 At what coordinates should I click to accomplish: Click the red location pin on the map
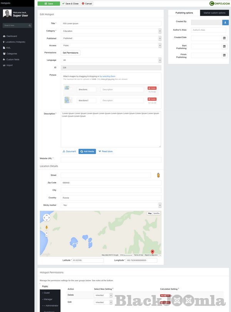click(x=152, y=252)
